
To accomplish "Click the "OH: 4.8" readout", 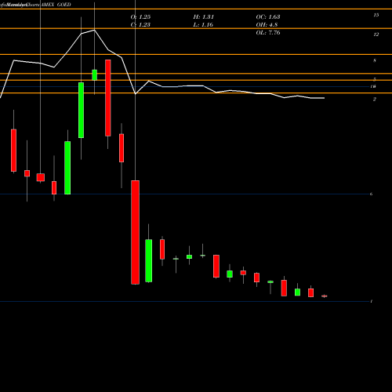I will click(x=267, y=25).
